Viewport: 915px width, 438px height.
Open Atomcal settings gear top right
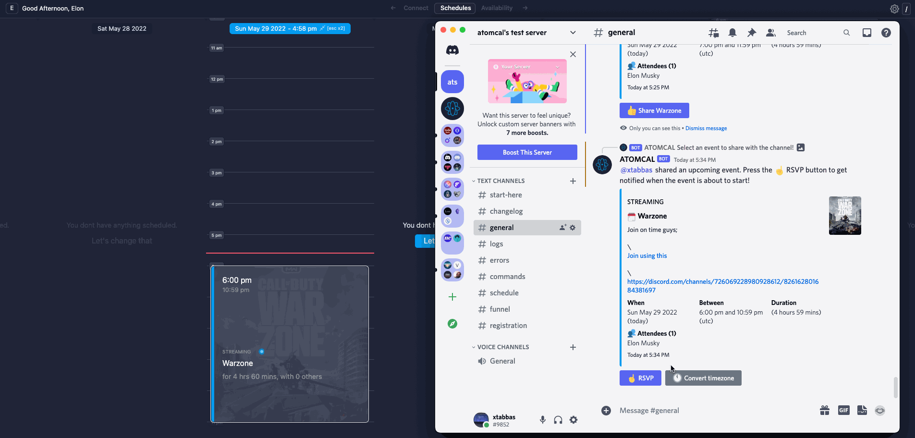point(894,9)
